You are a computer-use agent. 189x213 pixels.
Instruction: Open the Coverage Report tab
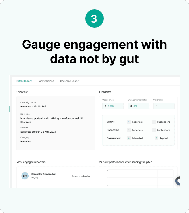point(69,81)
